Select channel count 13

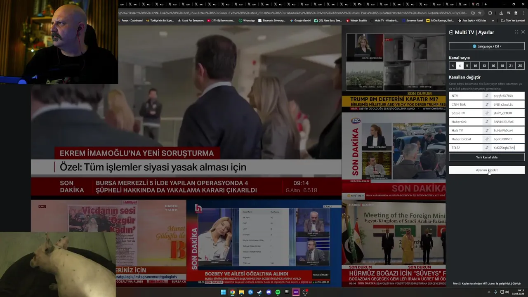484,66
